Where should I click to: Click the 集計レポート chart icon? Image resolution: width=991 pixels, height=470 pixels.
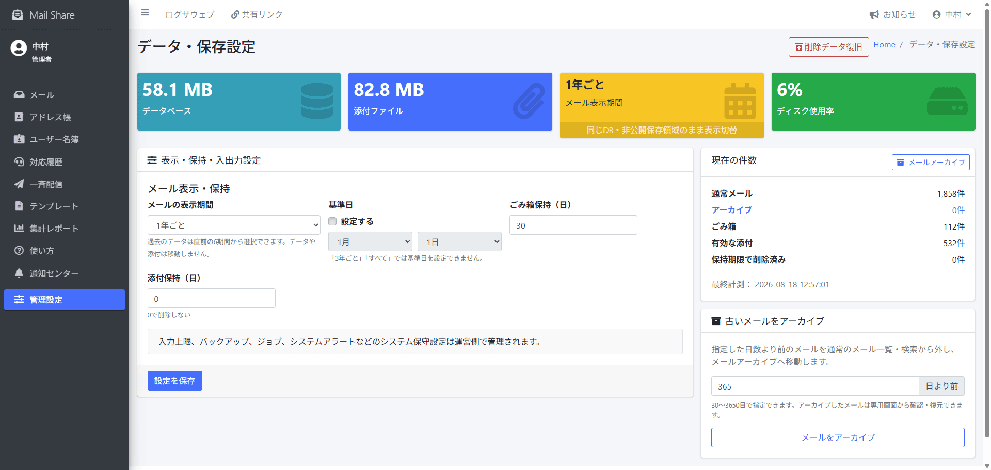click(19, 228)
